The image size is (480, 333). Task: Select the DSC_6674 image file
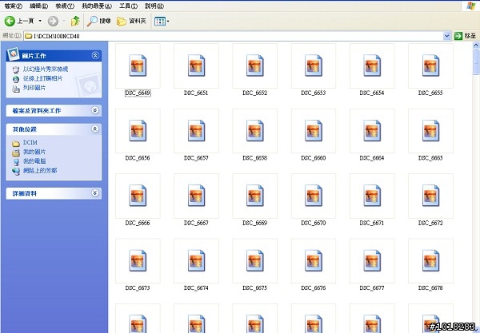point(196,265)
